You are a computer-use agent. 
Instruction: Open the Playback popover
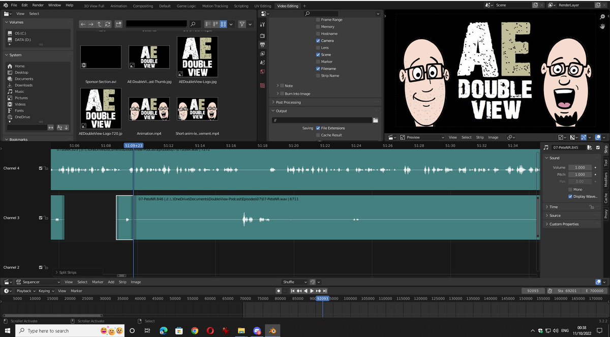(x=26, y=291)
